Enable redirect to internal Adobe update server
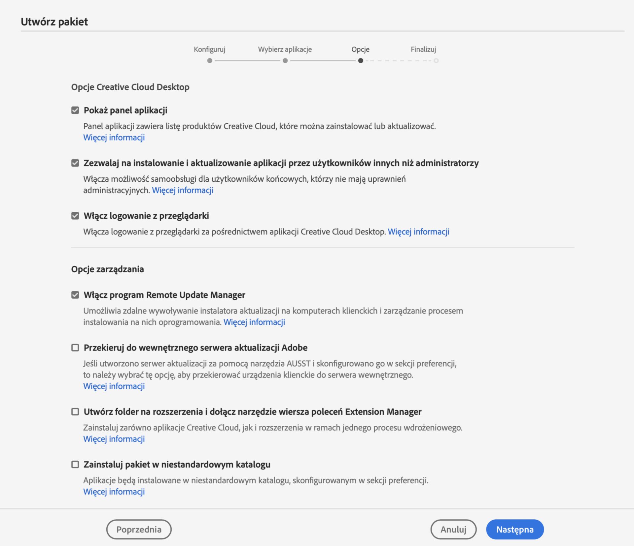The height and width of the screenshot is (546, 634). tap(75, 348)
